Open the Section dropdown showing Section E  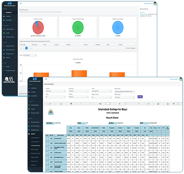coord(79,97)
